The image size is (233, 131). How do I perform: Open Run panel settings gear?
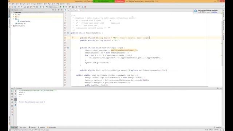tap(218, 88)
